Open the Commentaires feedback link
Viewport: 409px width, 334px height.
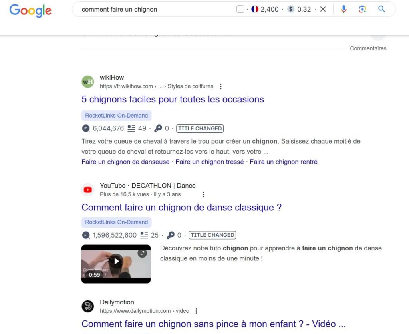click(x=368, y=48)
